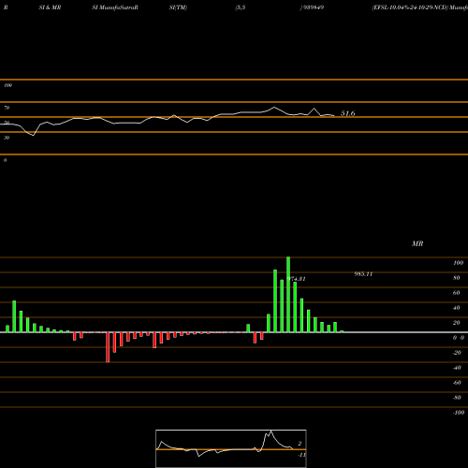
Task: Click the MR right-axis label "100"
Action: (x=459, y=263)
